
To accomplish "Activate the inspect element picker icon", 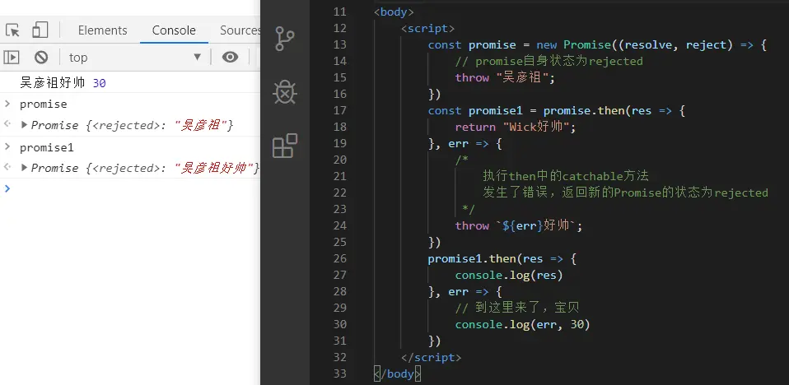I will click(12, 30).
